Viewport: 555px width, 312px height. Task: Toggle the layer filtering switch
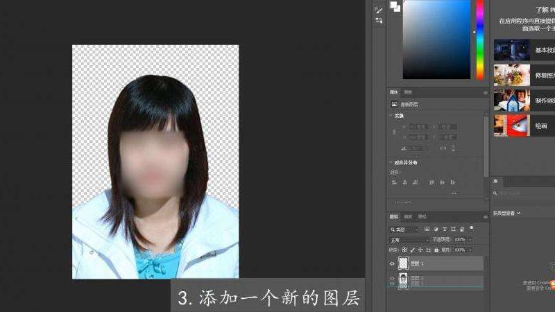[x=472, y=228]
